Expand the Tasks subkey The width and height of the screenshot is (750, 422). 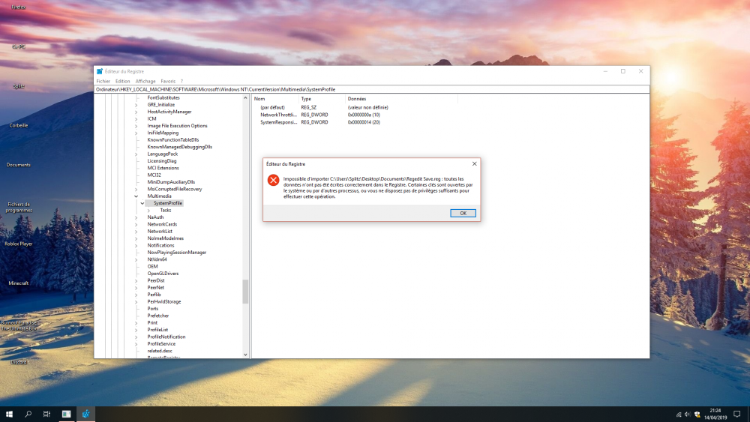coord(148,211)
